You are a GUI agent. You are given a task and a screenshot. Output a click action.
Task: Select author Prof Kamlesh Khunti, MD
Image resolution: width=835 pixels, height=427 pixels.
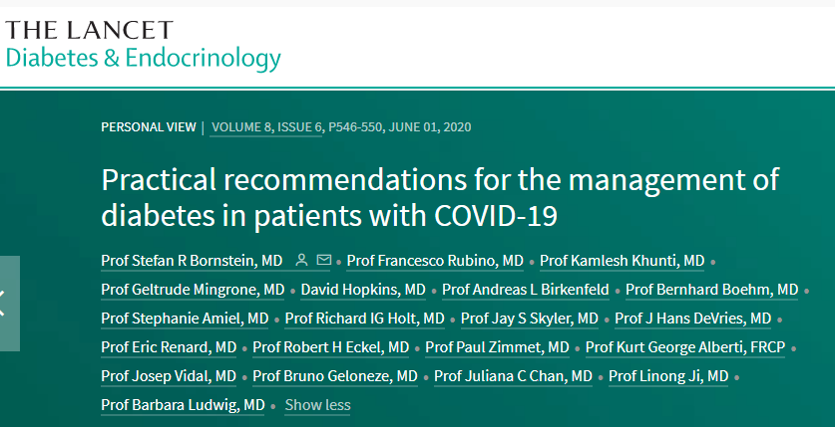(x=622, y=261)
